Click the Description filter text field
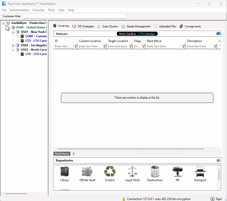 click(x=200, y=46)
